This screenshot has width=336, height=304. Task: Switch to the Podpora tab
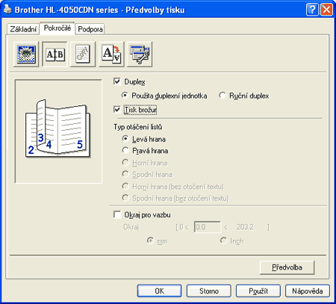(90, 29)
